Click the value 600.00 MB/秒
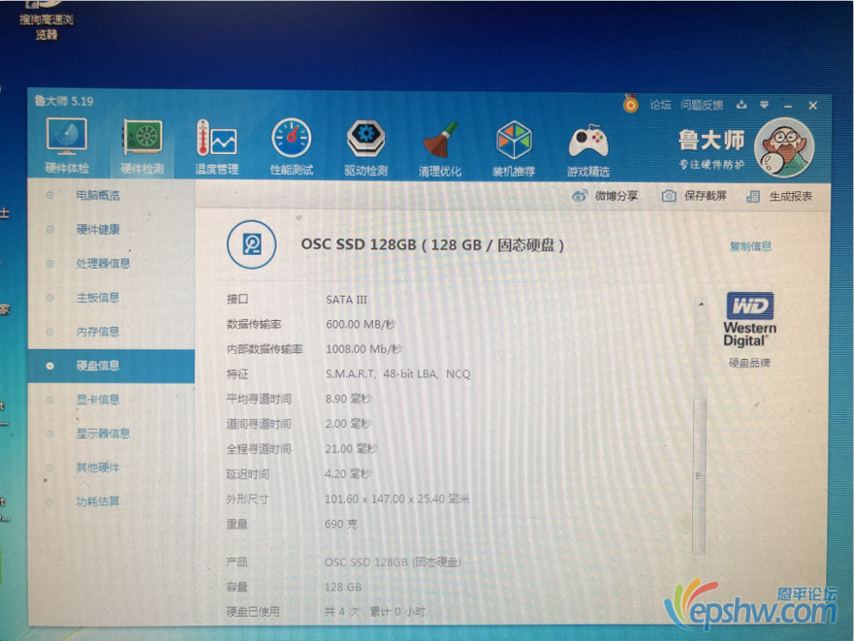 pyautogui.click(x=361, y=324)
